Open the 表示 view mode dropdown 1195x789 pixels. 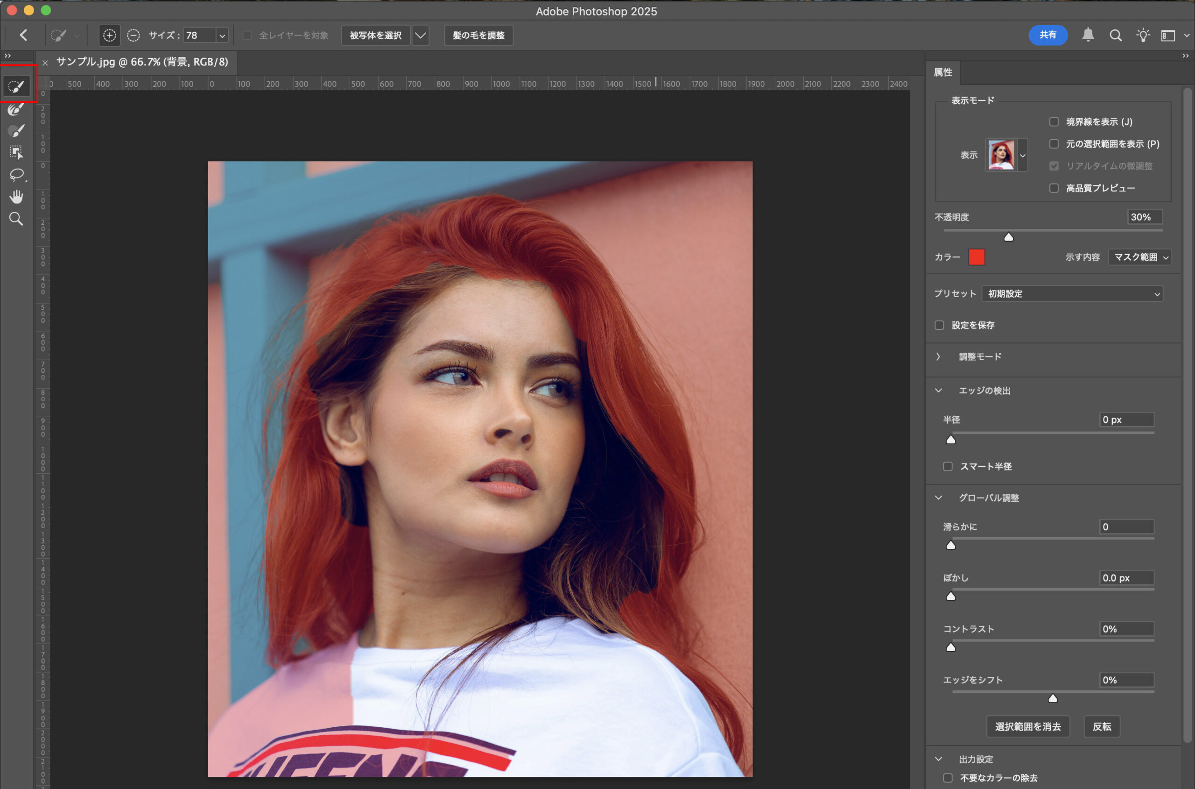[x=1023, y=155]
